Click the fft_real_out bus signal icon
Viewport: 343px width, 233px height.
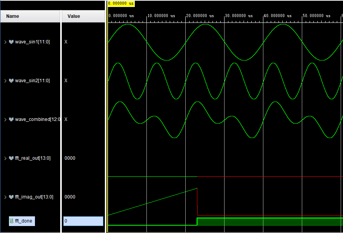coord(11,158)
